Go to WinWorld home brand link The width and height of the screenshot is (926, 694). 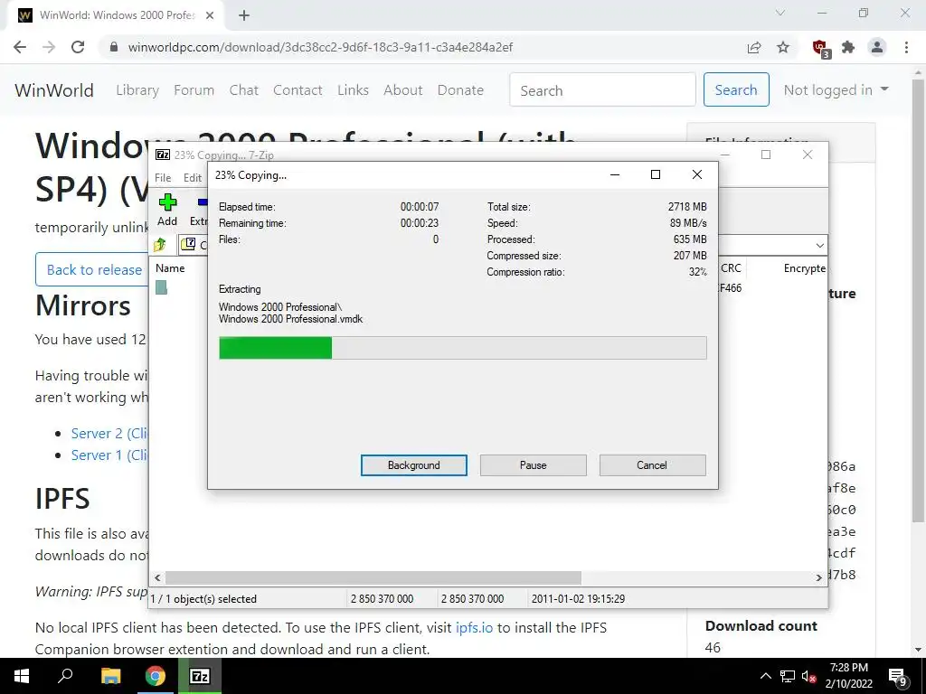pyautogui.click(x=54, y=90)
